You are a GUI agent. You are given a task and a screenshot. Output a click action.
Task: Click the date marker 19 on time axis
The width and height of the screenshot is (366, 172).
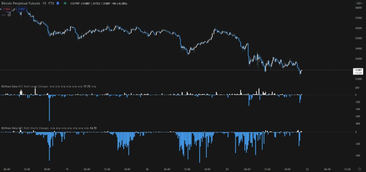pos(67,169)
